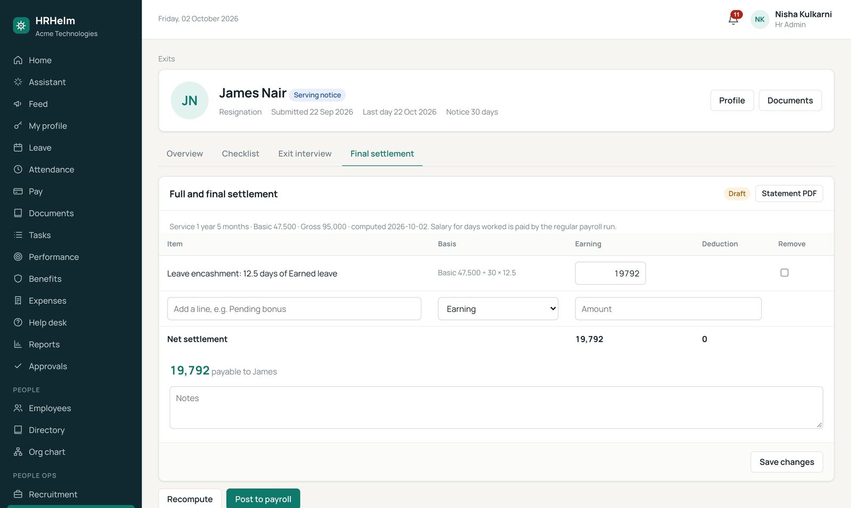Image resolution: width=851 pixels, height=508 pixels.
Task: Click the Reports chart icon
Action: click(x=18, y=344)
